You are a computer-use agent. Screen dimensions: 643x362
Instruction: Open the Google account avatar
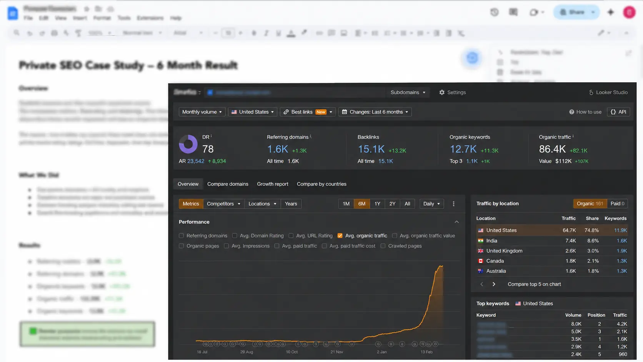(630, 12)
